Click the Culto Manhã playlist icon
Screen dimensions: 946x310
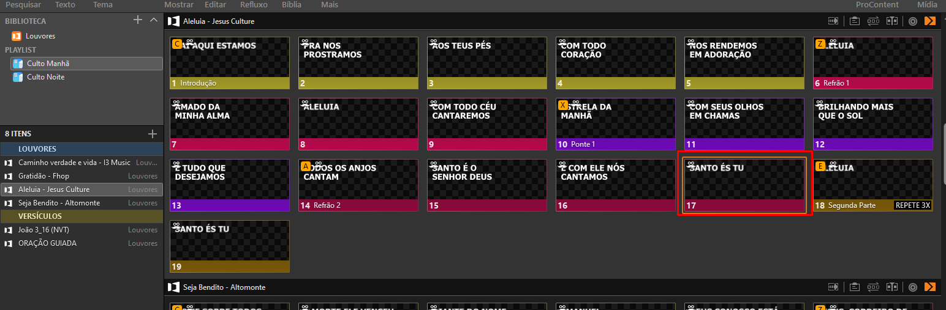18,64
